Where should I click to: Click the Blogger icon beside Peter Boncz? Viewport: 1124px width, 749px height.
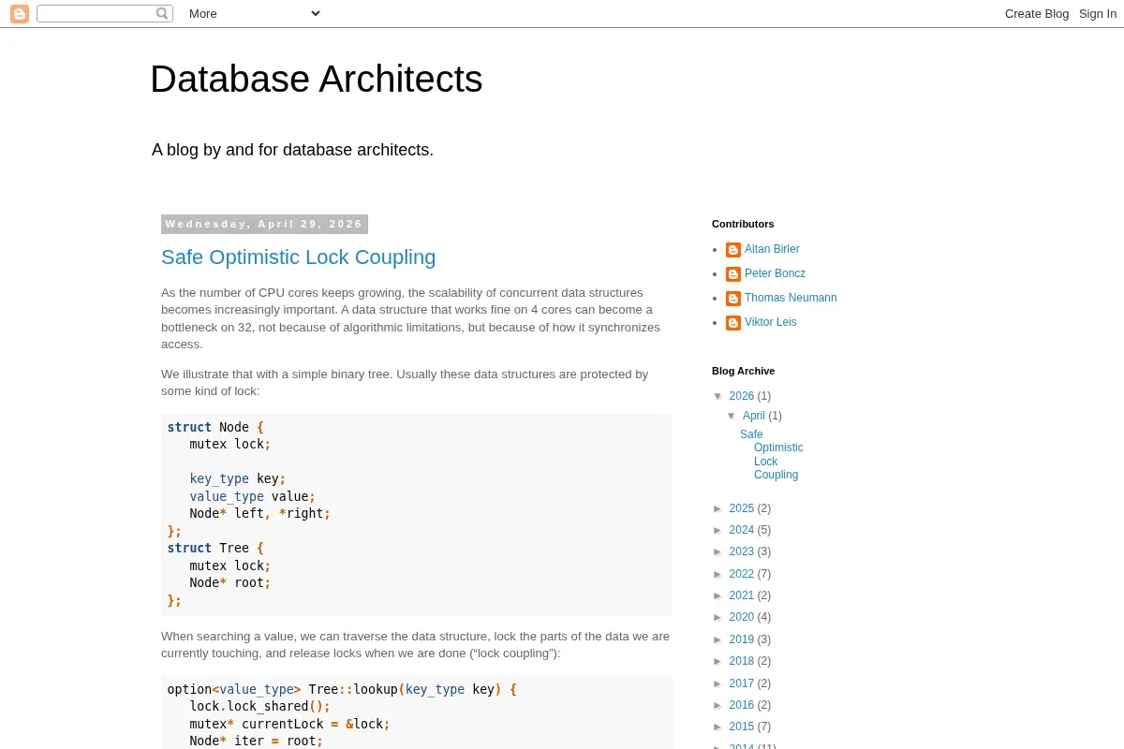pyautogui.click(x=733, y=274)
